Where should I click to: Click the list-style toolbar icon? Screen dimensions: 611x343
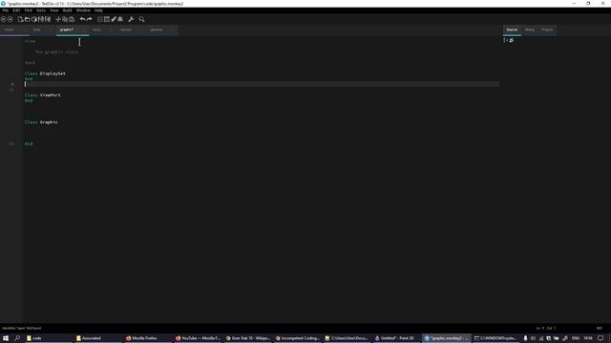coord(99,19)
